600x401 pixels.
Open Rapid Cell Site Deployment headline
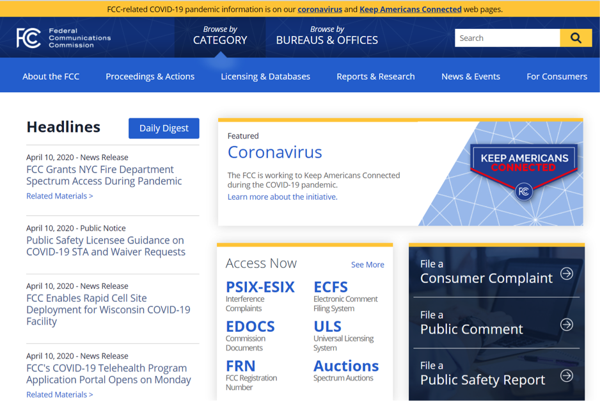pyautogui.click(x=108, y=310)
